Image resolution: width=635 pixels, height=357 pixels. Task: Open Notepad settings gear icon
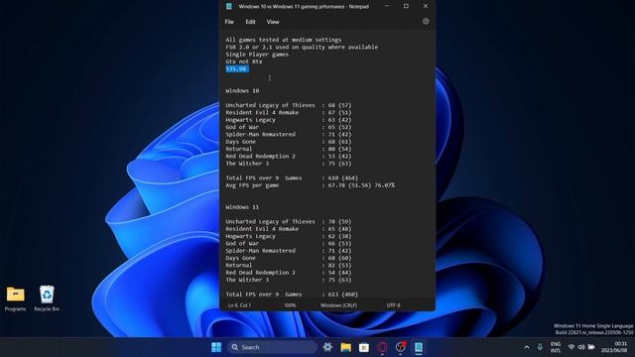coord(426,22)
